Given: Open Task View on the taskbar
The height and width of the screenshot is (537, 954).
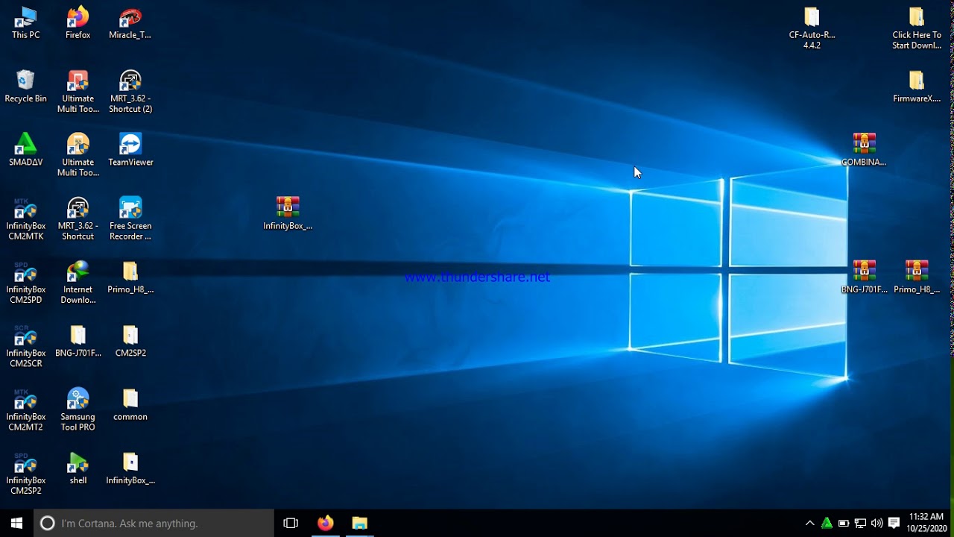Looking at the screenshot, I should pyautogui.click(x=291, y=523).
